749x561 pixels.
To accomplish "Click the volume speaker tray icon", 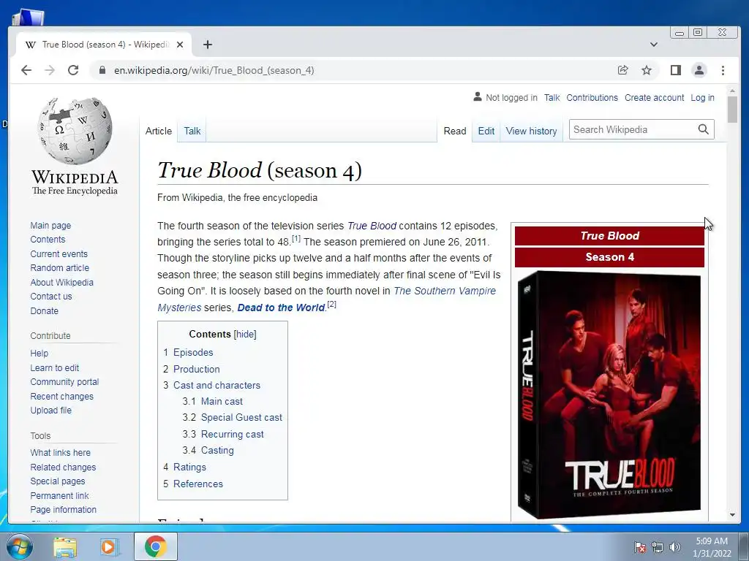I will [675, 546].
